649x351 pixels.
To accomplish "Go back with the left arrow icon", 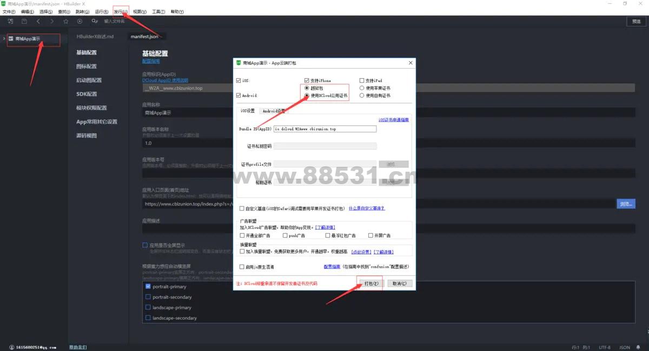I will pyautogui.click(x=38, y=21).
